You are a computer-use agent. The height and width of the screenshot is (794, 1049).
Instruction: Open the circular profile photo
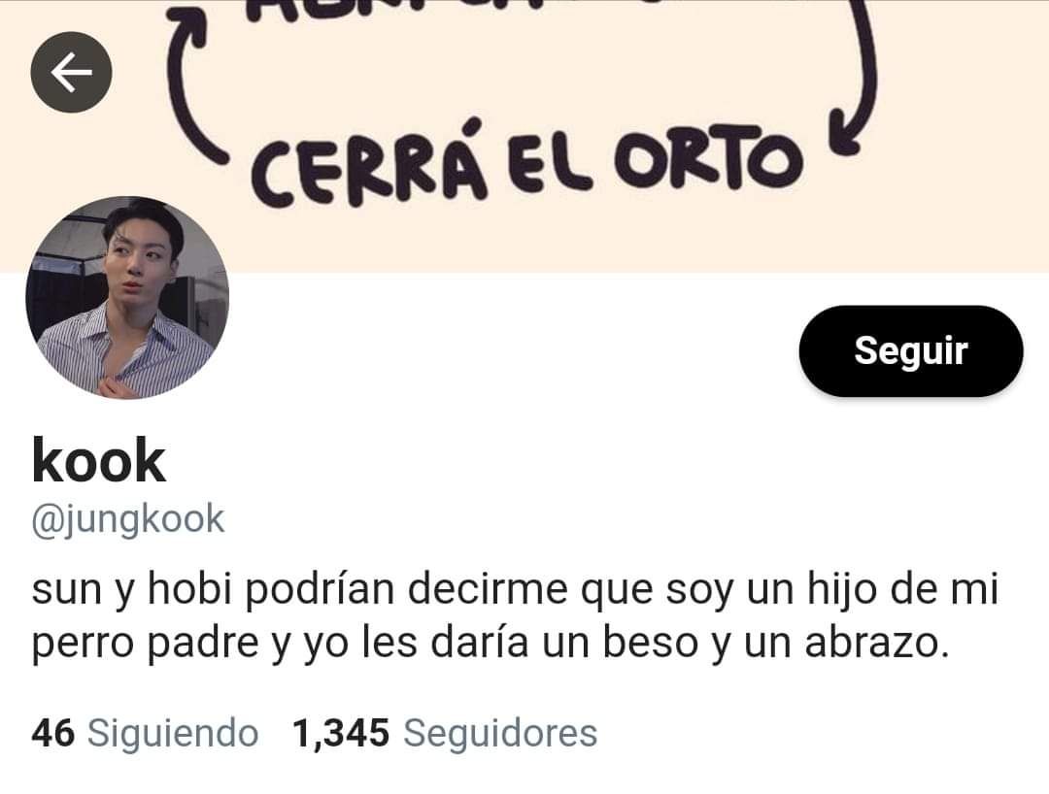(x=127, y=297)
